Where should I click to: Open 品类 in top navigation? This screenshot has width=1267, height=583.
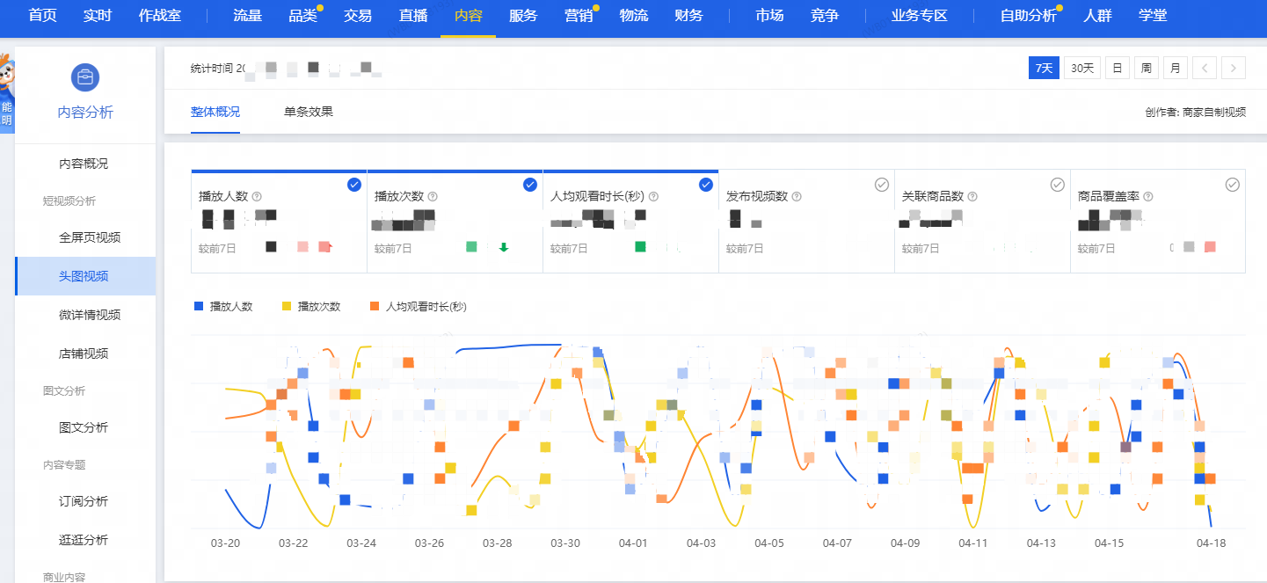(302, 15)
